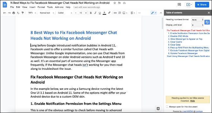
Task: Enable Always open for this document
Action: tap(167, 107)
